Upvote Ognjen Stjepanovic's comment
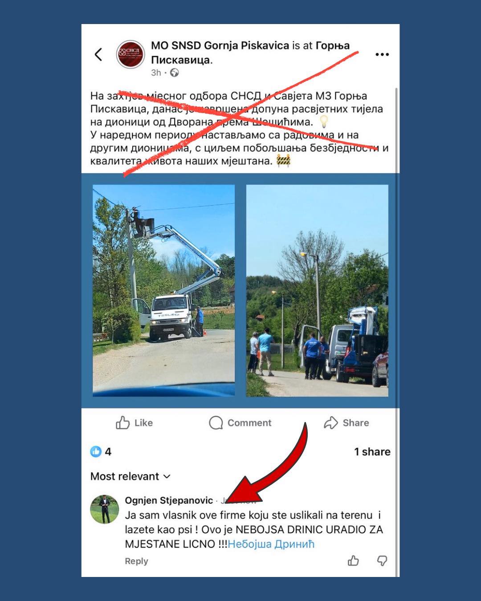The height and width of the screenshot is (601, 481). (x=354, y=560)
